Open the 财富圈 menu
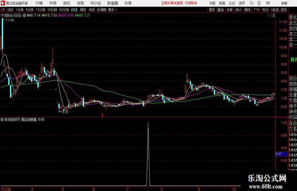Image resolution: width=297 pixels, height=191 pixels. pyautogui.click(x=113, y=3)
